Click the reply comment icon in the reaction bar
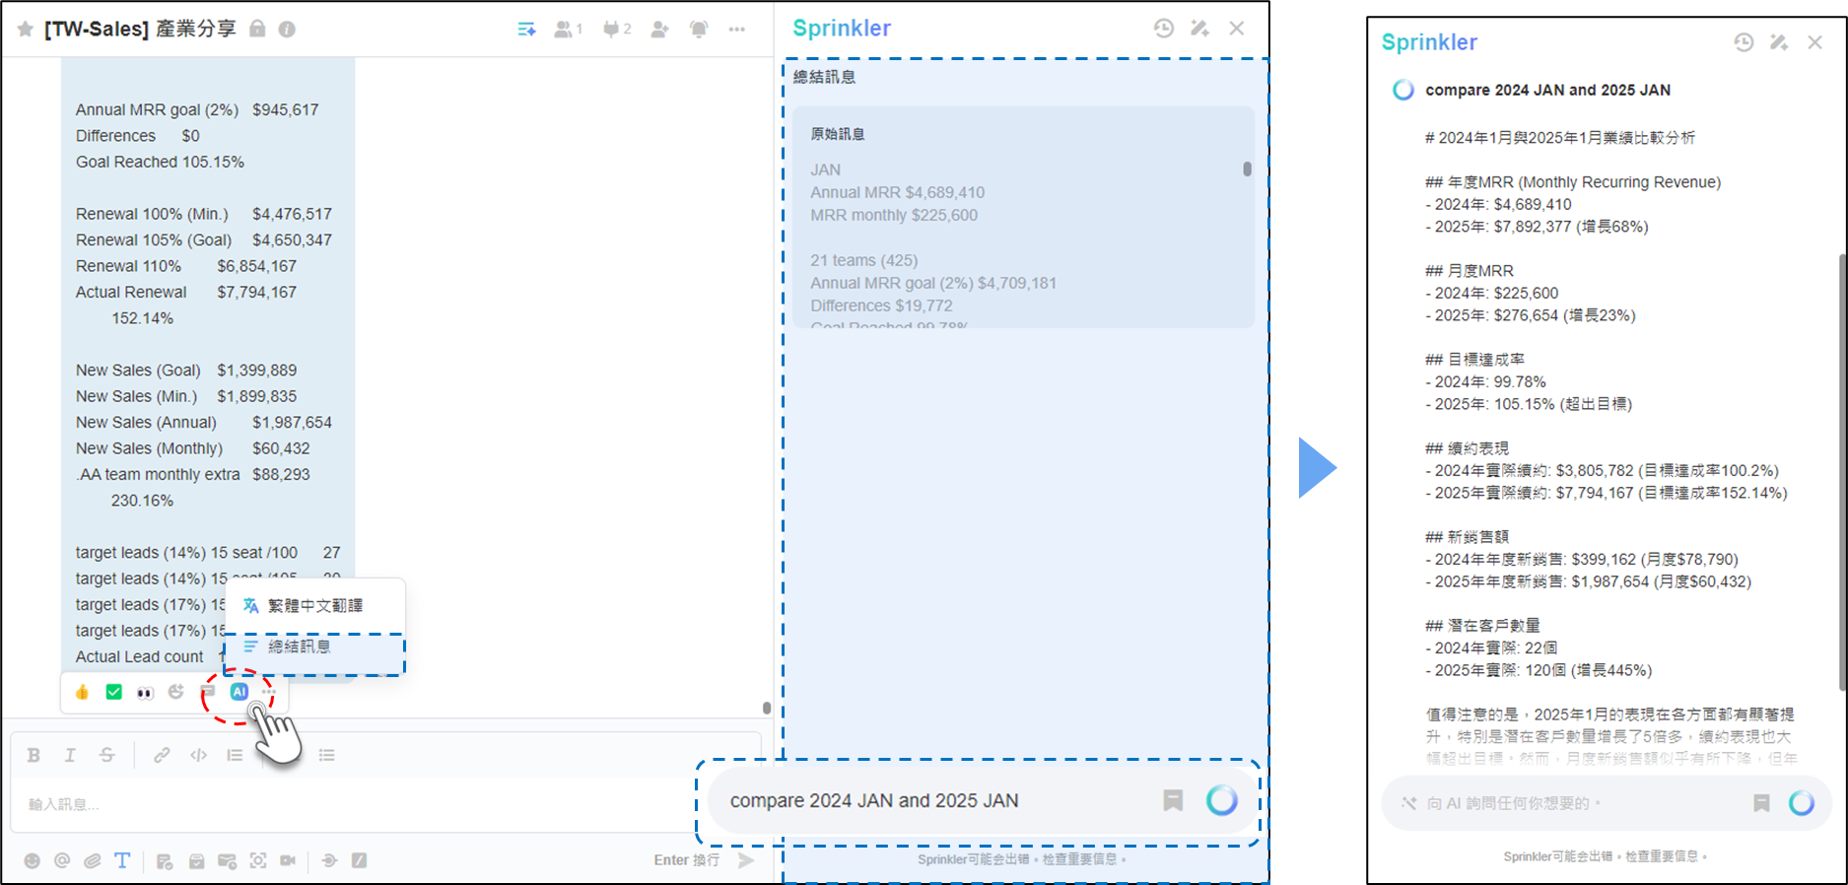The image size is (1848, 885). (x=208, y=692)
